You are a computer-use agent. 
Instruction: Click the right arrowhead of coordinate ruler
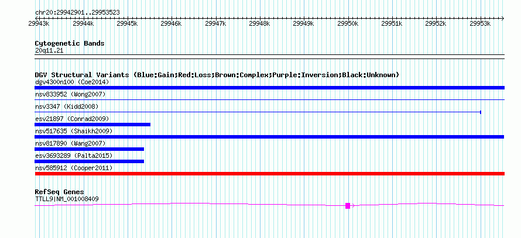tap(503, 18)
